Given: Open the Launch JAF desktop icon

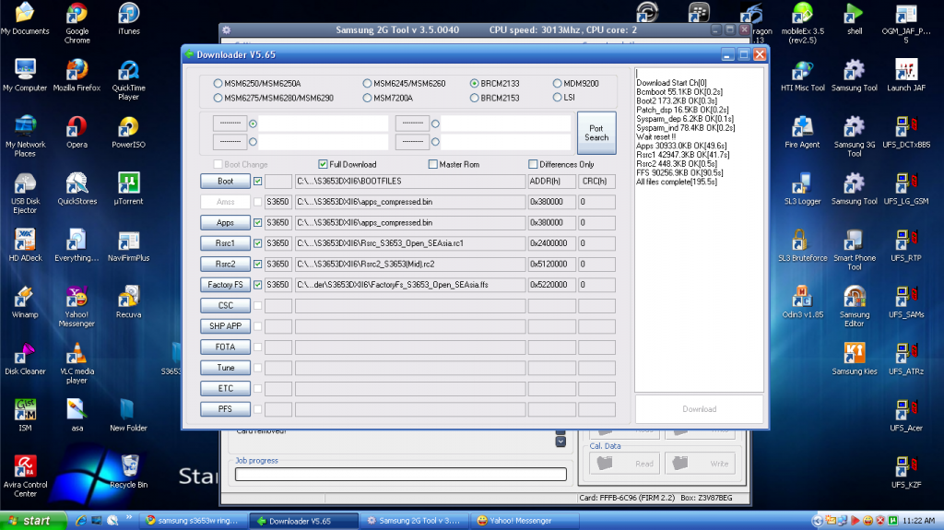Looking at the screenshot, I should [x=906, y=76].
